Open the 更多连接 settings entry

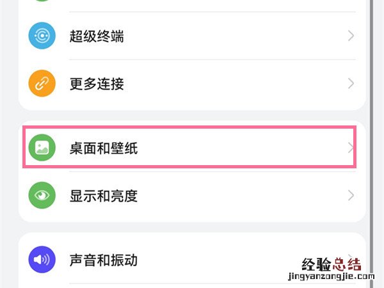(97, 84)
